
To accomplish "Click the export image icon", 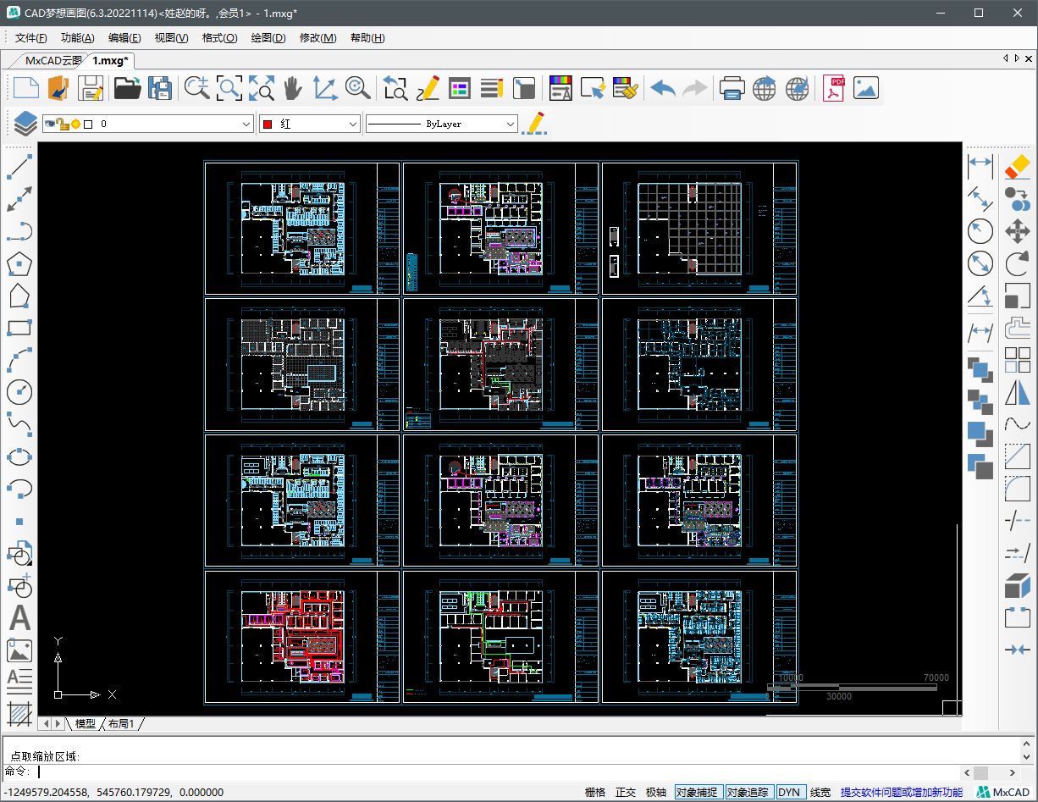I will pos(866,88).
